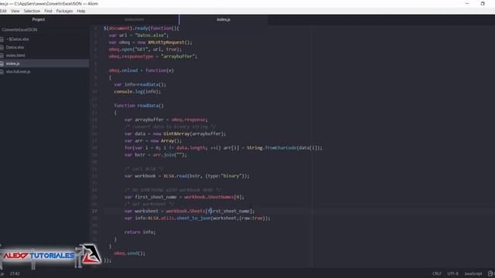
Task: Open the Find menu
Action: 48,11
